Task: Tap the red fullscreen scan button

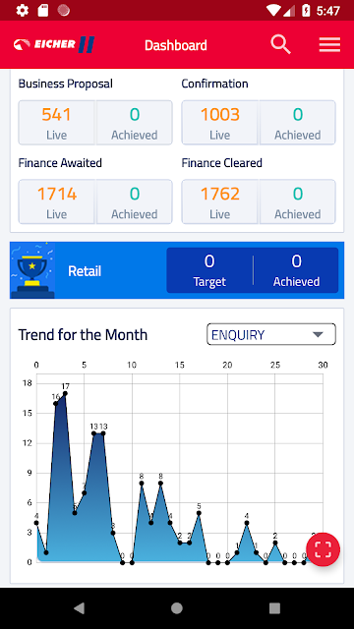Action: [324, 549]
